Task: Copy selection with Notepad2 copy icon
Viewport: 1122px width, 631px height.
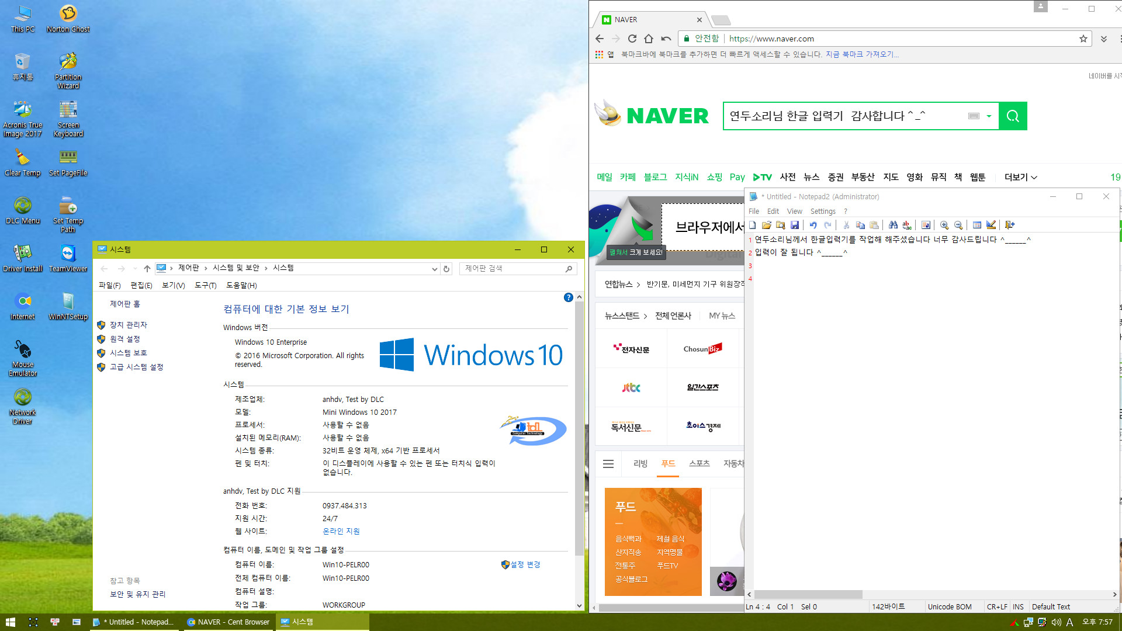Action: 860,225
